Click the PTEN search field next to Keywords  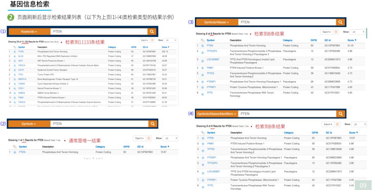point(99,32)
